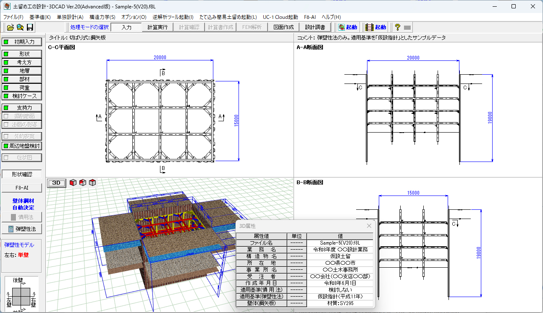
Task: Click the 初期入力 button
Action: click(x=22, y=42)
